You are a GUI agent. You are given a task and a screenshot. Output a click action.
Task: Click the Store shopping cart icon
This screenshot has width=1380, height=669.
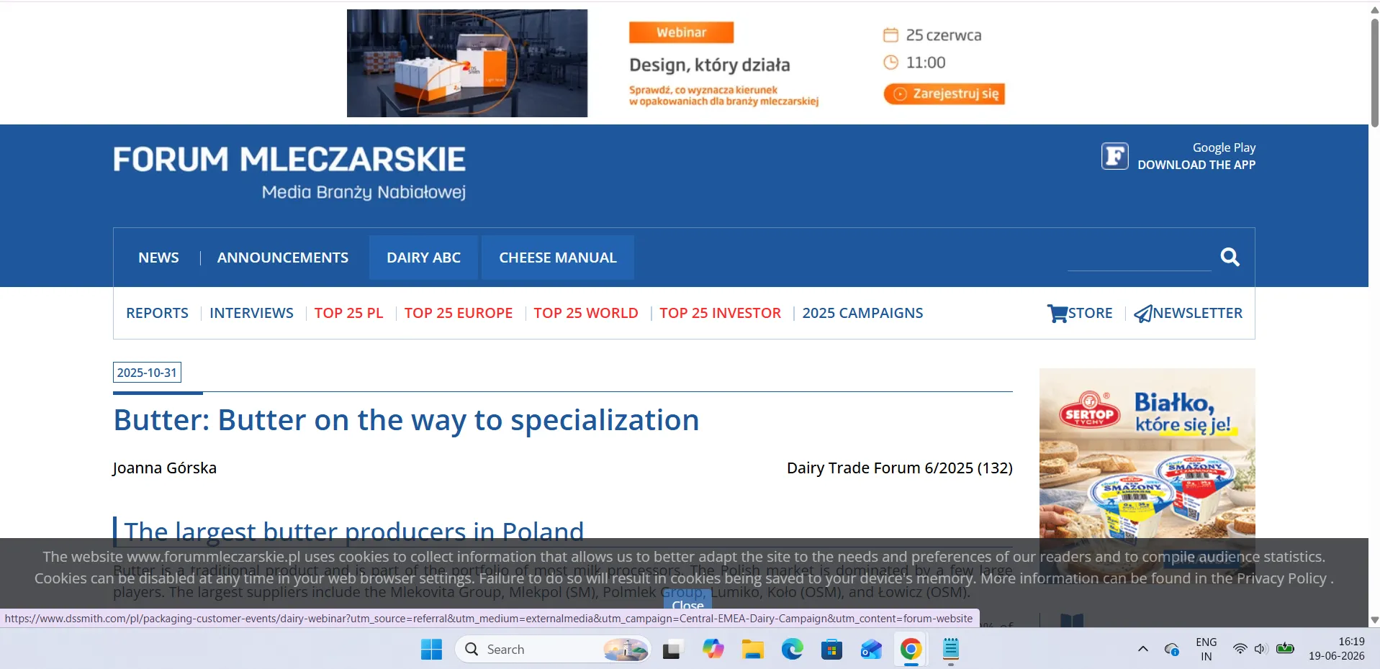(x=1057, y=314)
